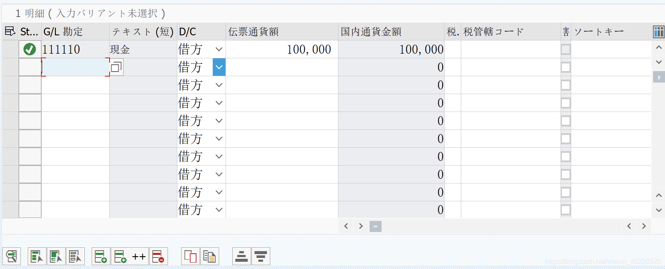The height and width of the screenshot is (269, 665).
Task: Click the duplicate item document icon
Action: point(210,256)
